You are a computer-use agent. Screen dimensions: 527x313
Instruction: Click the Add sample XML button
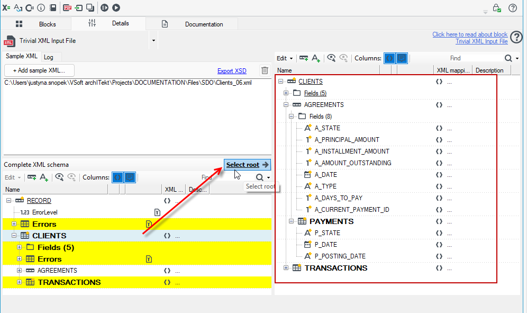[39, 70]
